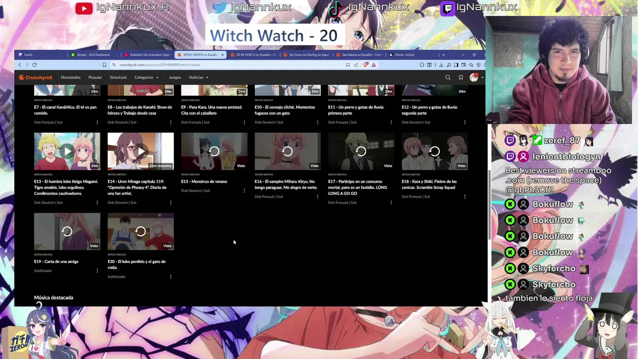Open options menu for episode E15
The width and height of the screenshot is (638, 359).
[x=244, y=190]
